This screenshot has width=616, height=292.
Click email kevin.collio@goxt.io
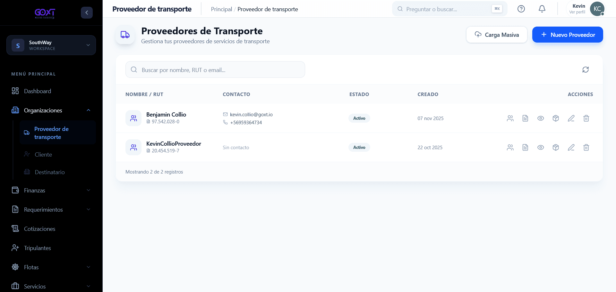coord(251,115)
